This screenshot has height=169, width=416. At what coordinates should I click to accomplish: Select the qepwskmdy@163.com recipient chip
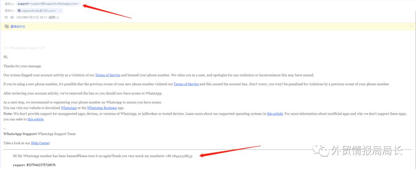37,10
